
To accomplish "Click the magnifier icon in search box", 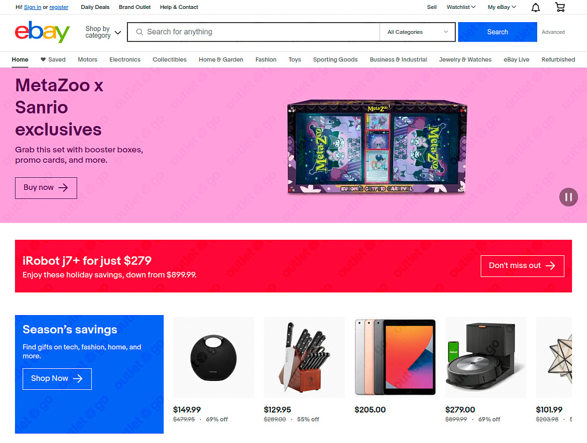I will 139,32.
